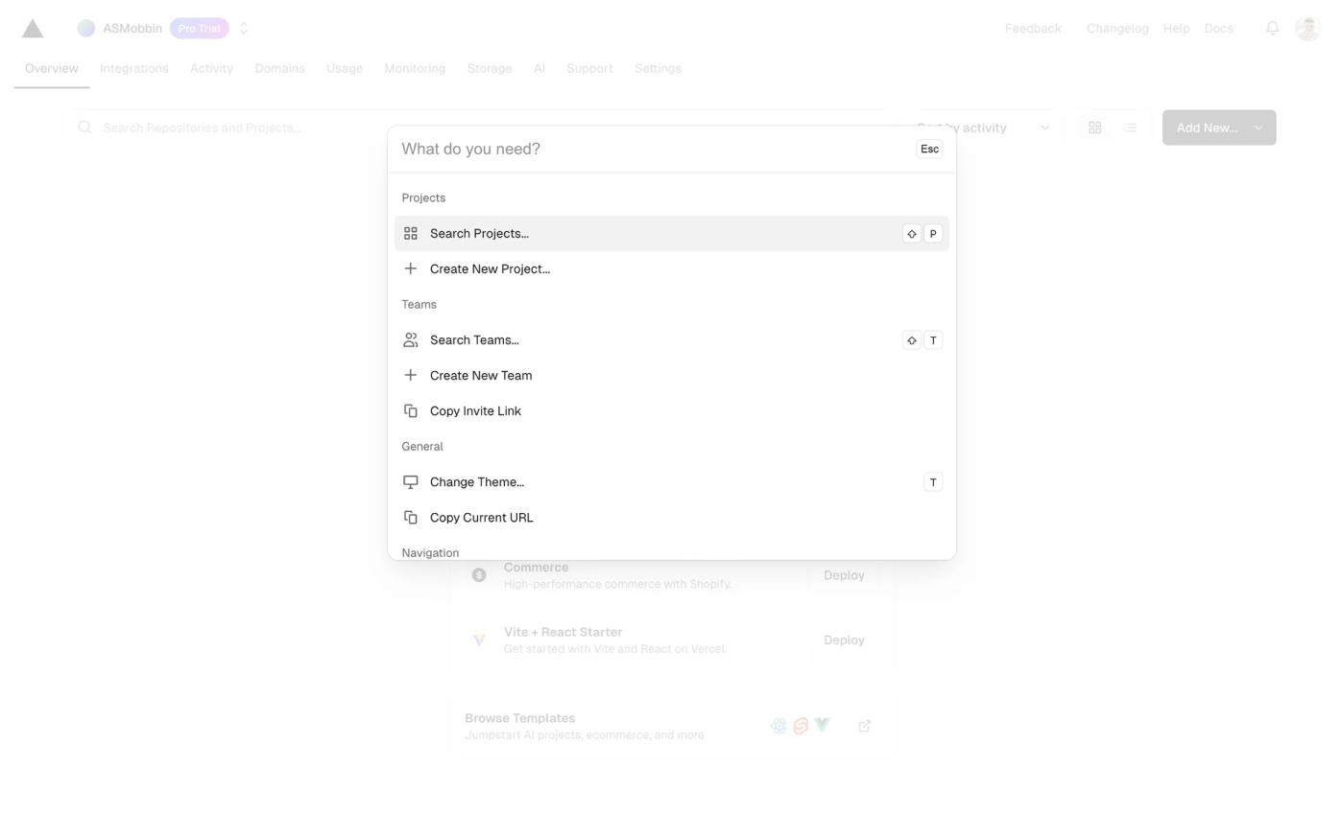This screenshot has width=1342, height=838.
Task: Dismiss palette with Esc button
Action: coord(929,149)
